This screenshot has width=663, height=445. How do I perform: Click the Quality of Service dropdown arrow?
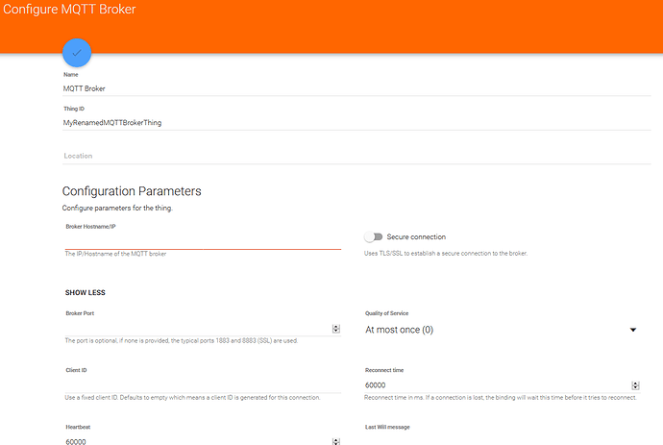pos(633,330)
